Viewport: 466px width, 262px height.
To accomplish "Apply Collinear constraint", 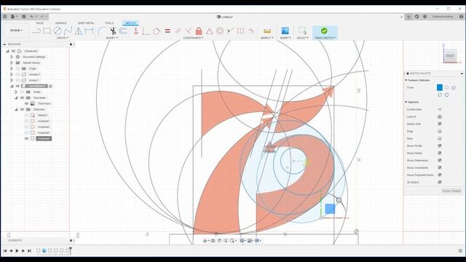I will point(230,31).
